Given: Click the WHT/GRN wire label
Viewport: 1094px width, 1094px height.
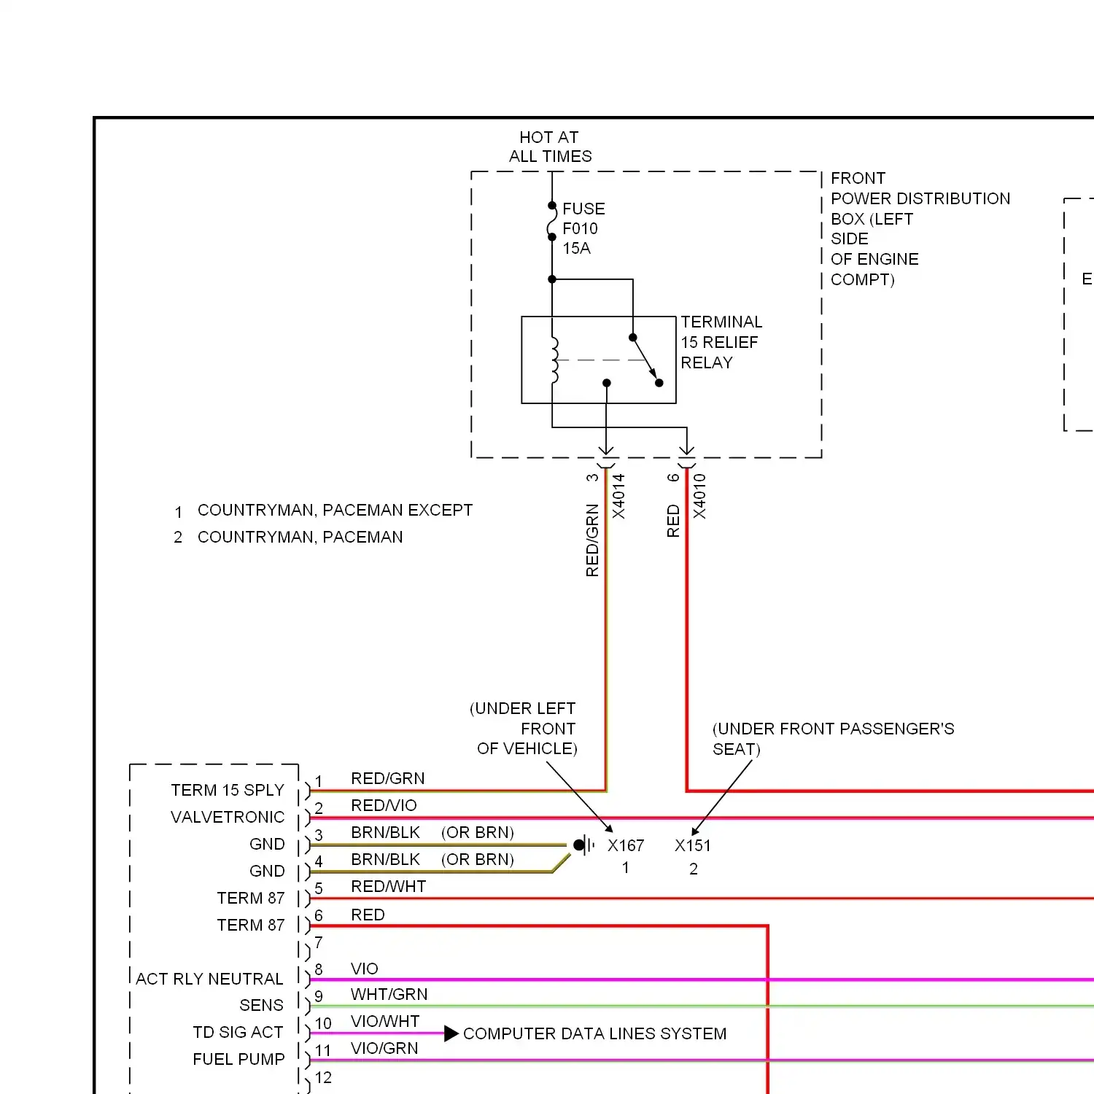Looking at the screenshot, I should [x=389, y=994].
